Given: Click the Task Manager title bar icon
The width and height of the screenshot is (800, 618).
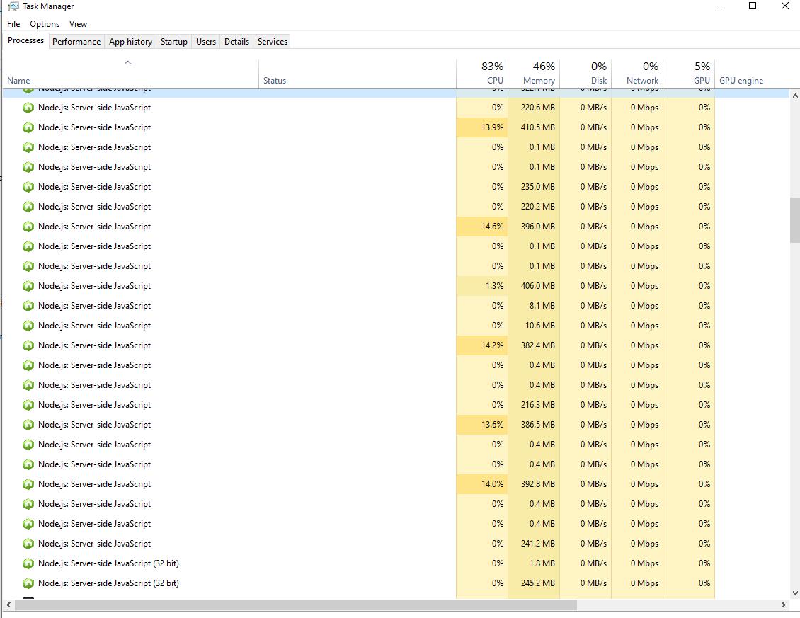Looking at the screenshot, I should 13,6.
